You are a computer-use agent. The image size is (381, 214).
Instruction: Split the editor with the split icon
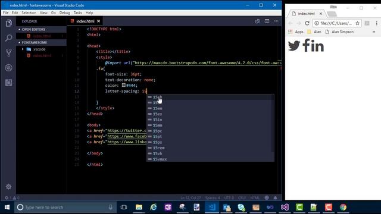[x=267, y=21]
